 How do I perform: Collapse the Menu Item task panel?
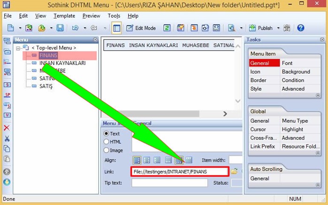coord(318,95)
